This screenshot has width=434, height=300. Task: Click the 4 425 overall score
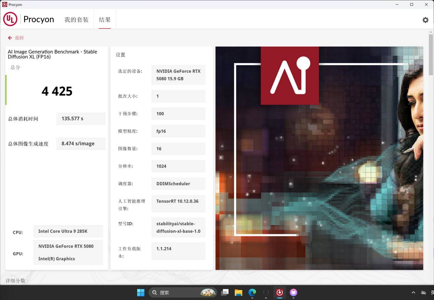(x=57, y=91)
